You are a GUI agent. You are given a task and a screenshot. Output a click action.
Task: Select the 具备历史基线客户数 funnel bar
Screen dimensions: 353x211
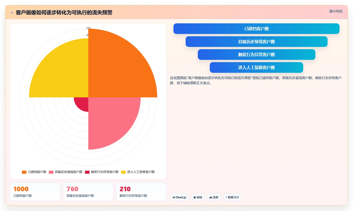(x=256, y=42)
